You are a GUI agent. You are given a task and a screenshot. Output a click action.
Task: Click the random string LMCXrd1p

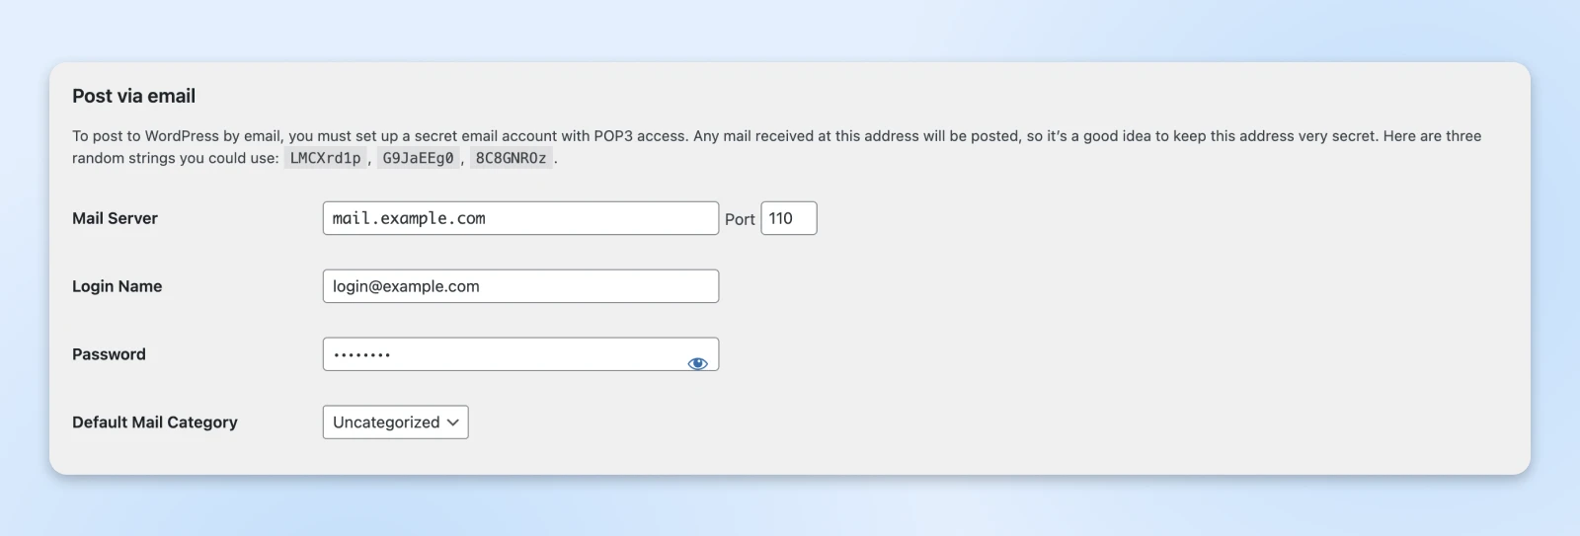click(325, 158)
